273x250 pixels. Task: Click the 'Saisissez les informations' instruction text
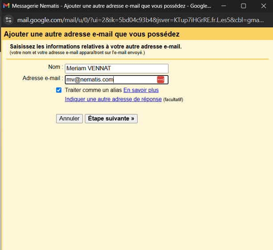point(96,46)
